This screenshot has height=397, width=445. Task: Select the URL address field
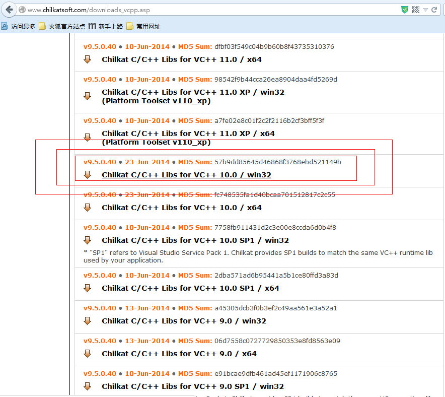pos(210,10)
